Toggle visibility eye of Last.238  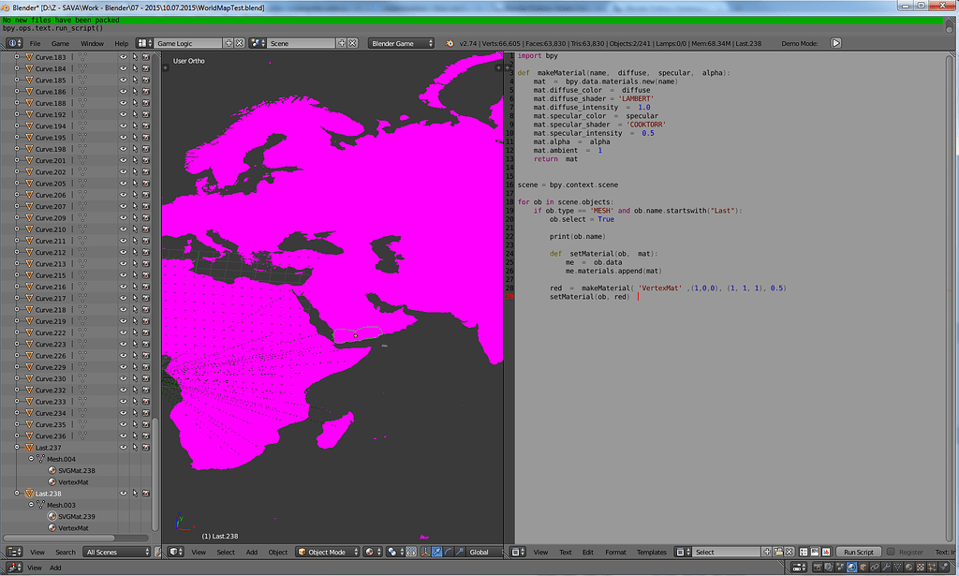coord(123,494)
